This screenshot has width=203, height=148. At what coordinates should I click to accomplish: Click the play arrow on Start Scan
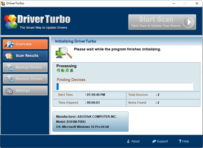point(188,22)
